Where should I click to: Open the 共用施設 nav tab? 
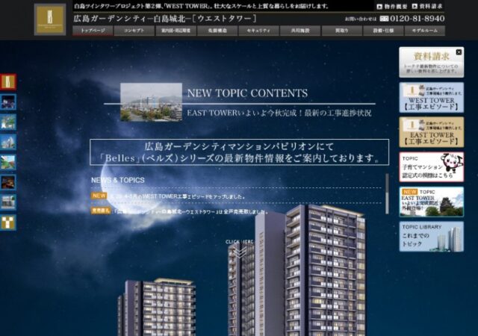[300, 31]
